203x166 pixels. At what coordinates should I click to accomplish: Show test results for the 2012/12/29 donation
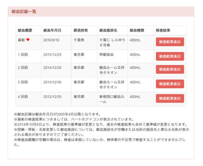tap(170, 99)
